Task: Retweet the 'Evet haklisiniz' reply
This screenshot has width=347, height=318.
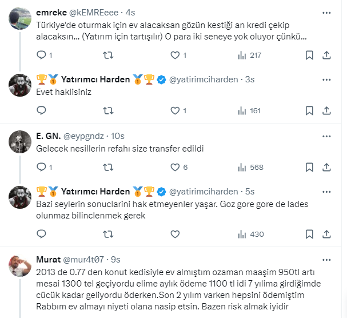Action: pyautogui.click(x=107, y=110)
